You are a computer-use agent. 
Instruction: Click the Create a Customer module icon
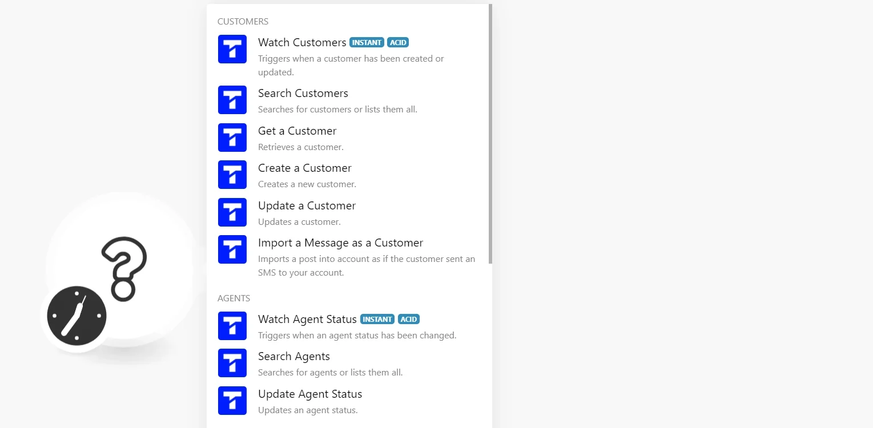click(x=232, y=175)
